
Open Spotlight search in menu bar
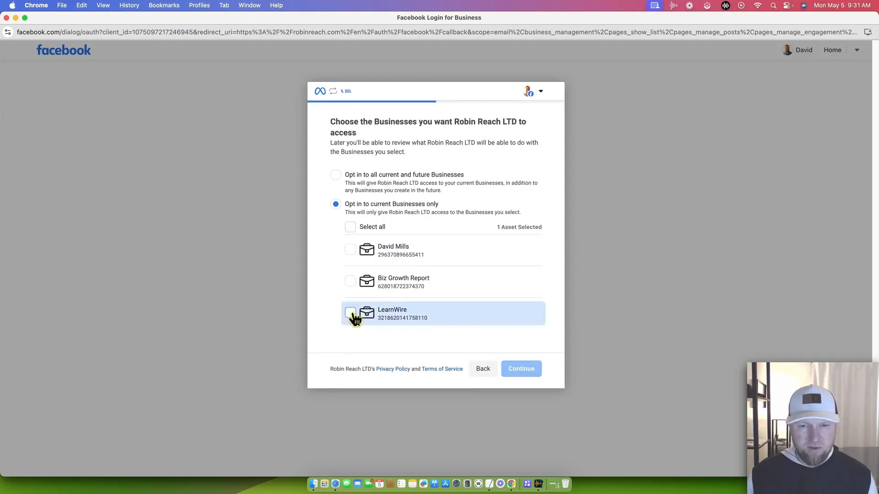(773, 5)
